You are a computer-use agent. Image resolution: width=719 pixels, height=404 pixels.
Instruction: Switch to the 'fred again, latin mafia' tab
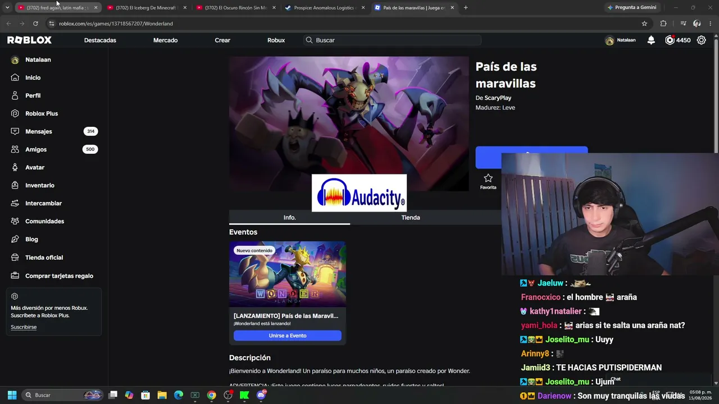pyautogui.click(x=57, y=8)
